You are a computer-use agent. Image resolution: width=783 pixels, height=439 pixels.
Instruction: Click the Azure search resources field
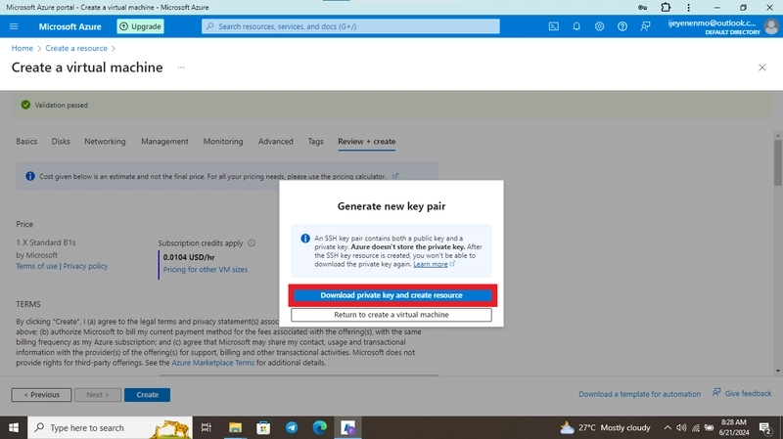tap(350, 26)
